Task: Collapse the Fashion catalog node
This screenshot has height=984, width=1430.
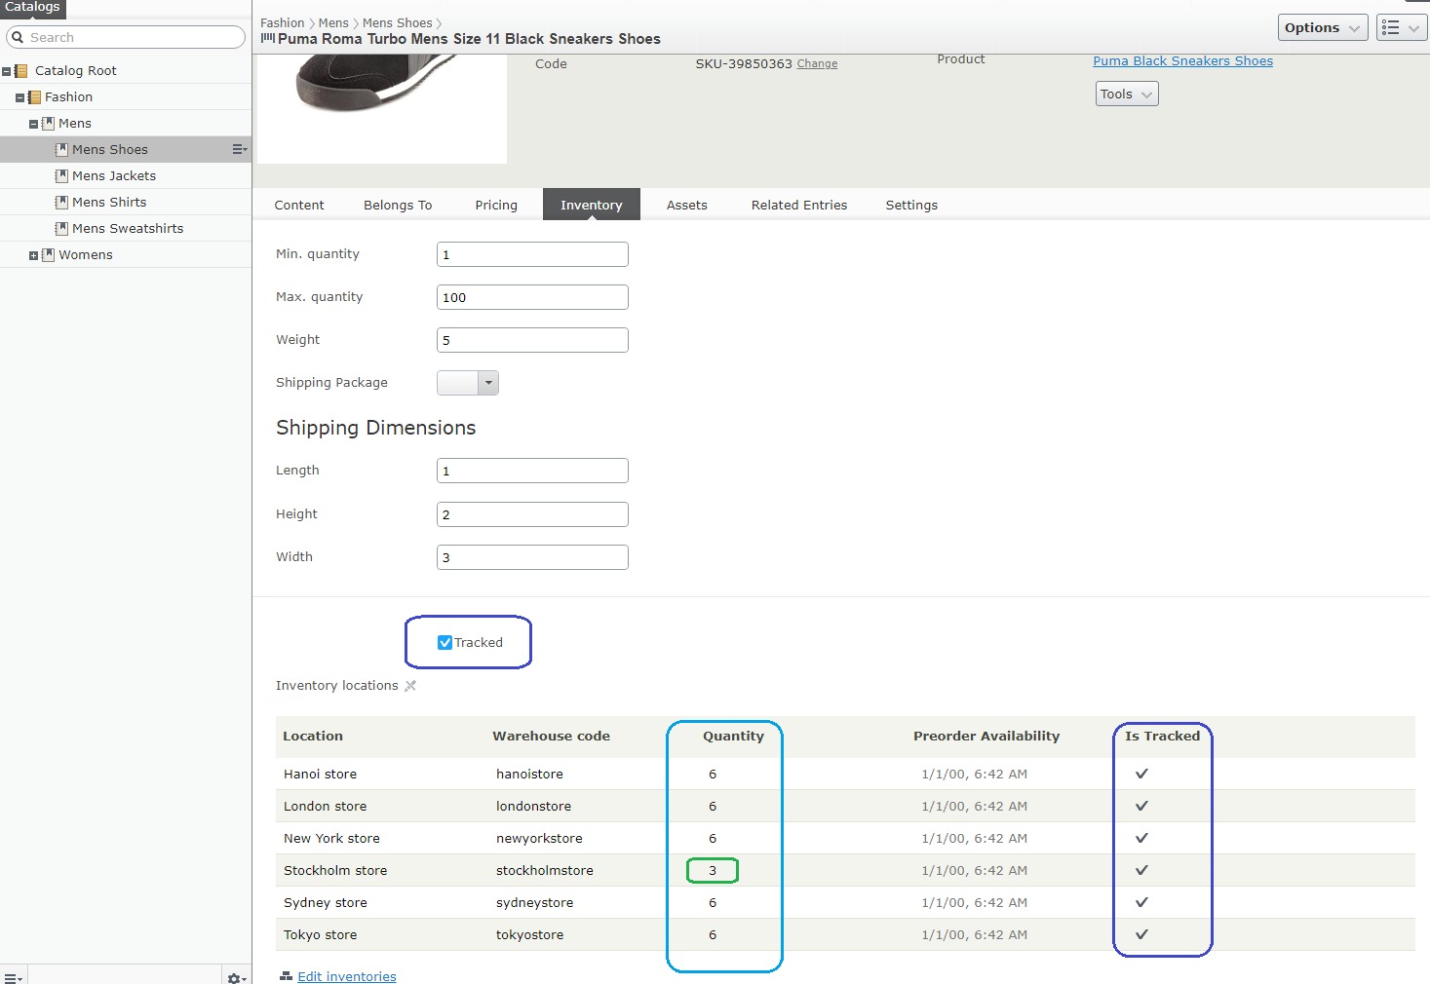Action: click(19, 97)
